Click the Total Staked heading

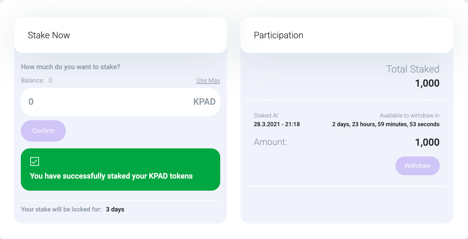pyautogui.click(x=413, y=69)
